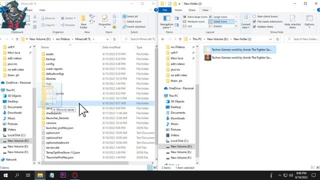
Task: Switch to the Share tab in New folder (2)
Action: (x=192, y=10)
